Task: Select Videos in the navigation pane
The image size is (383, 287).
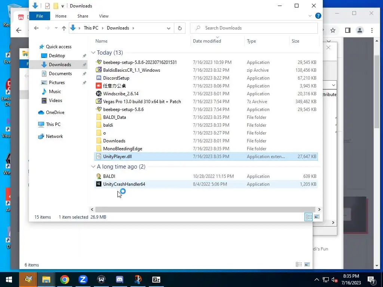Action: point(55,101)
